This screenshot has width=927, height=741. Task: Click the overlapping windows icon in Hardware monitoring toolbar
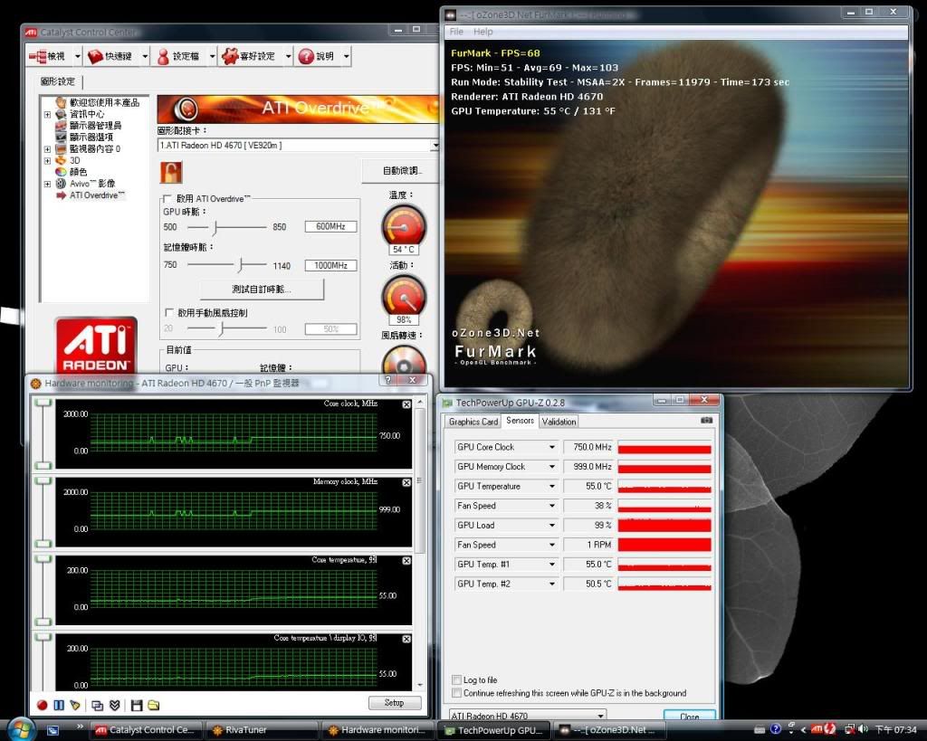pyautogui.click(x=98, y=705)
